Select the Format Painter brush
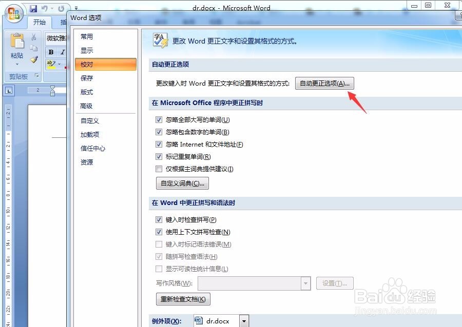 point(34,59)
